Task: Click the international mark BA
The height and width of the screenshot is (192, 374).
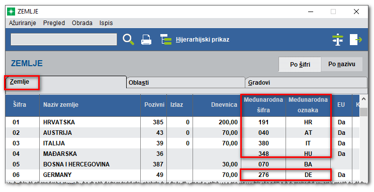Action: click(x=308, y=164)
